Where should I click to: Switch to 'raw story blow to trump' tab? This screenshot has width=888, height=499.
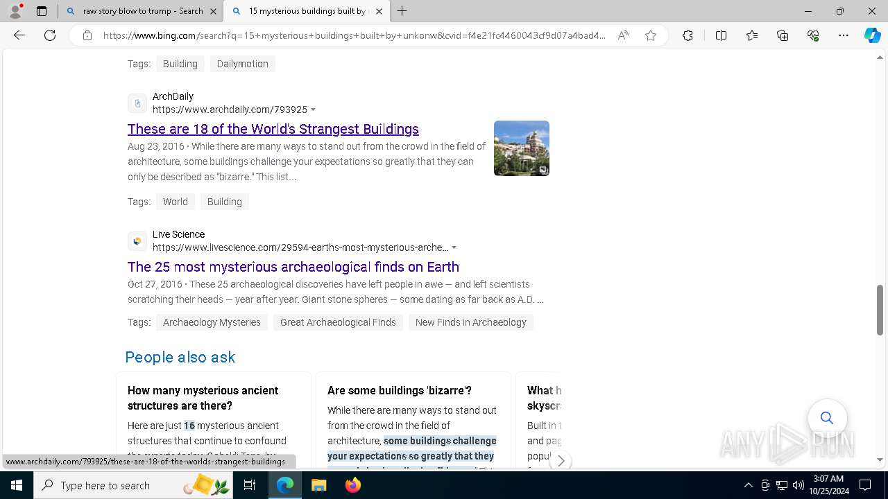(142, 11)
